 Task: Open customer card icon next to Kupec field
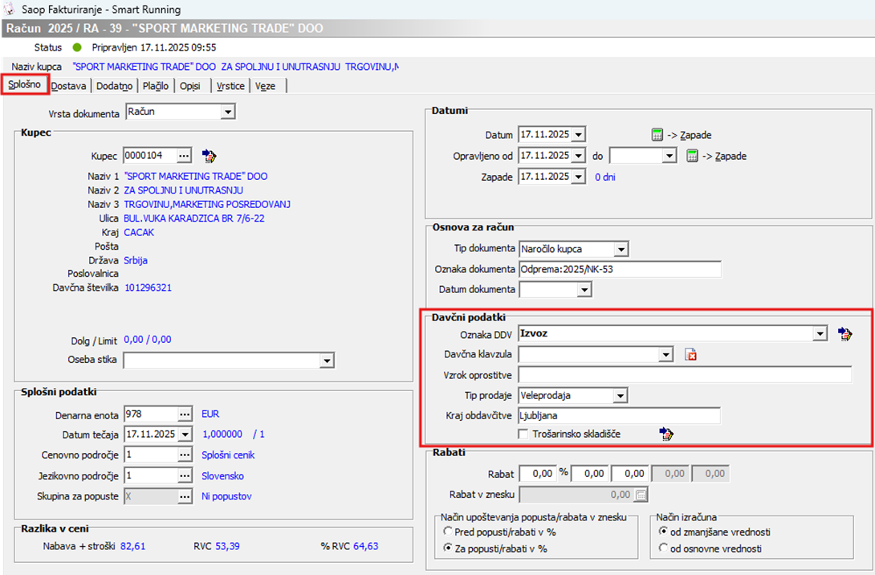tap(210, 156)
